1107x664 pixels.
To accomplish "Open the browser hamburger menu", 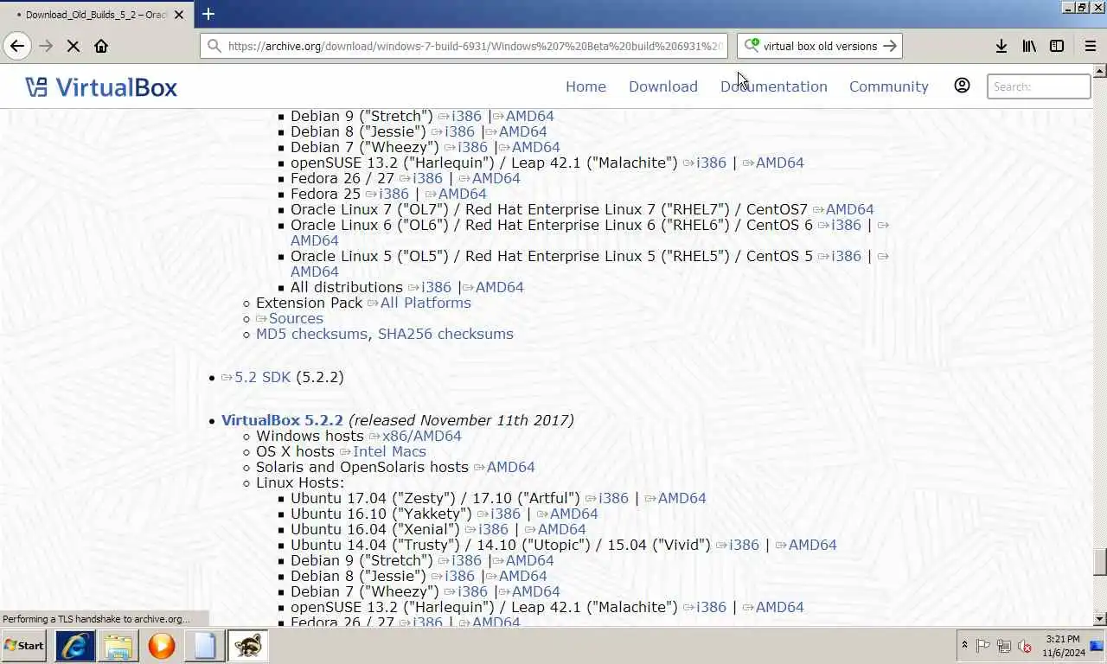I will tap(1090, 46).
